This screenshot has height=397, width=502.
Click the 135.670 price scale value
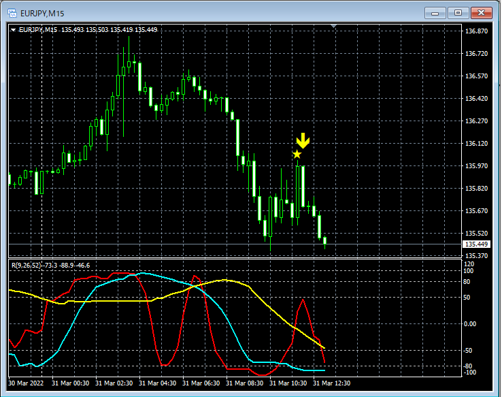point(476,210)
